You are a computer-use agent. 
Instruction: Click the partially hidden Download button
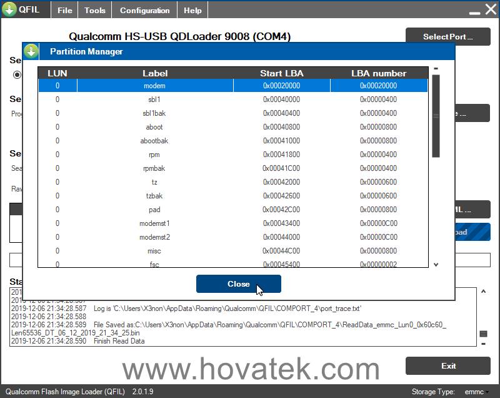pos(472,232)
